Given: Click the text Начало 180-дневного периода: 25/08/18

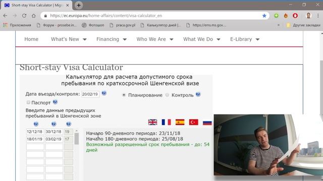Looking at the screenshot, I should 135,139.
